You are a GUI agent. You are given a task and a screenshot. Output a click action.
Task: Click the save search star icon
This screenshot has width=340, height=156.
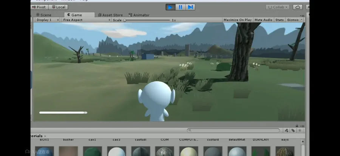(x=300, y=130)
